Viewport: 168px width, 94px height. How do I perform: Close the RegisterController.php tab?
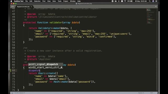point(31,7)
